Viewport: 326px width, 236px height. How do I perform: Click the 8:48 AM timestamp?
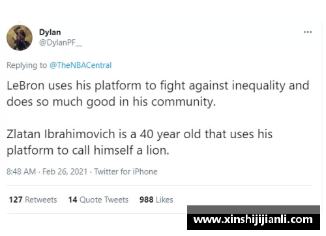click(21, 171)
